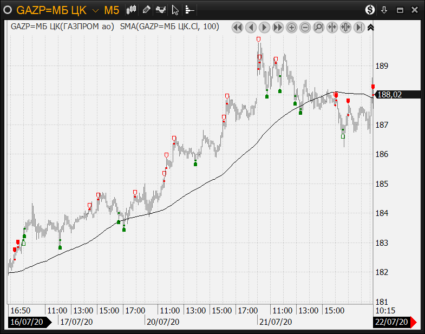Click the pin down-arrow icon

tap(384, 10)
